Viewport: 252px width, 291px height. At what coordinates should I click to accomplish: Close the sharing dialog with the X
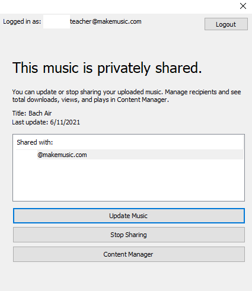pyautogui.click(x=243, y=6)
